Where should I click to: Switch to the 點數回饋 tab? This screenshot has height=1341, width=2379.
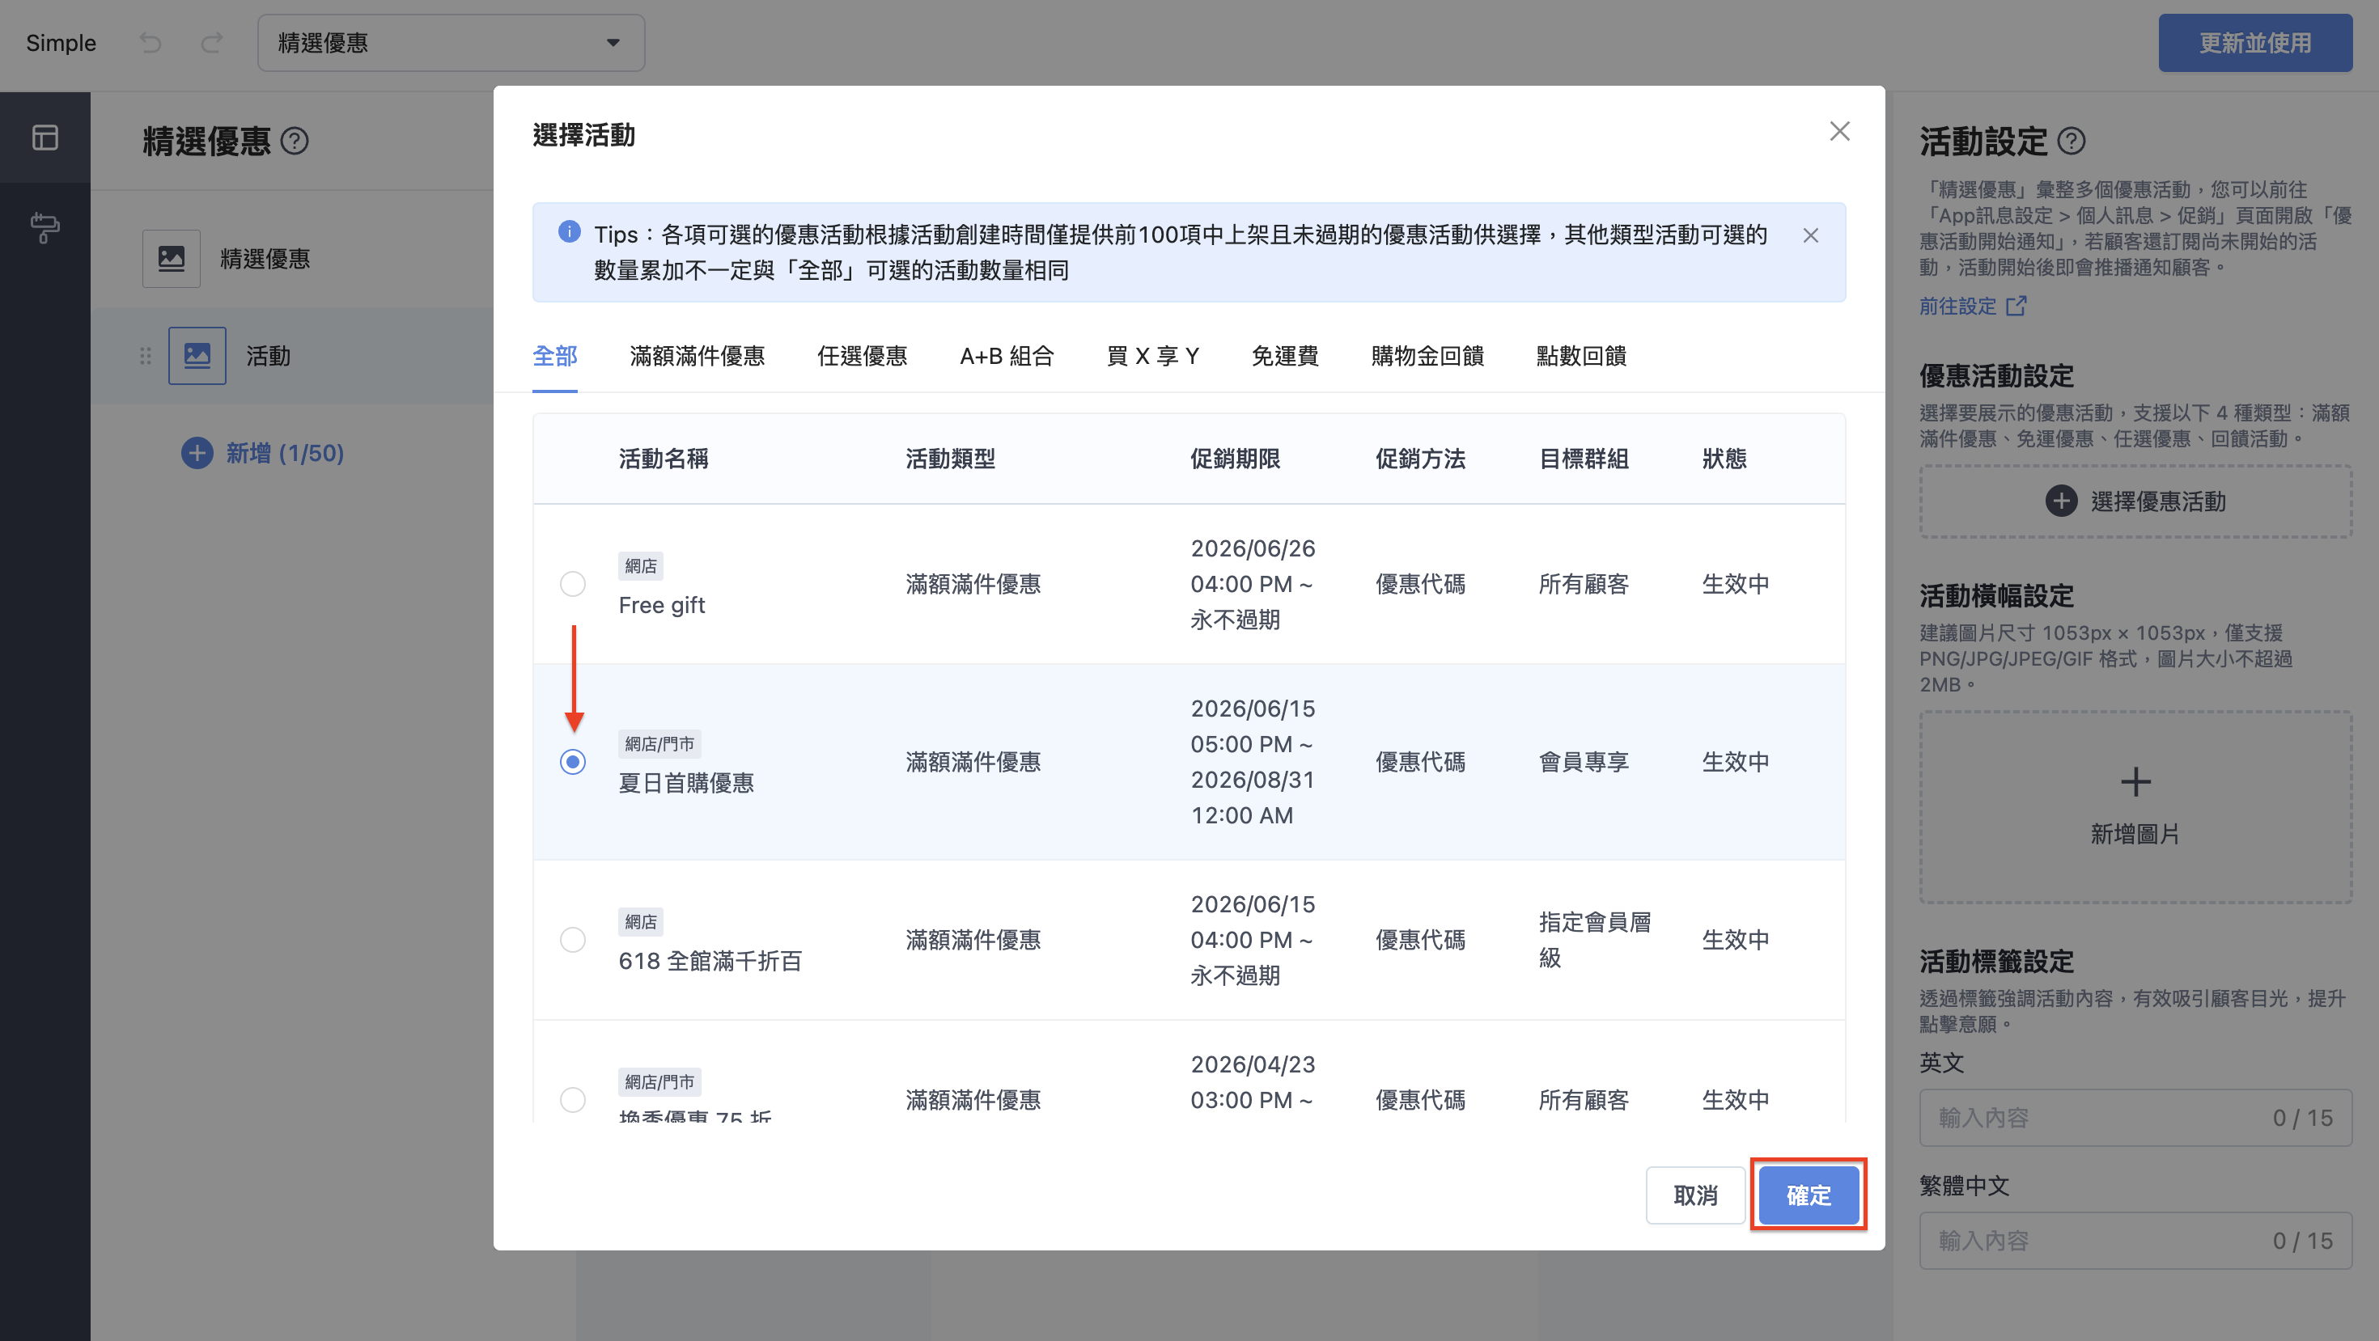click(x=1582, y=356)
